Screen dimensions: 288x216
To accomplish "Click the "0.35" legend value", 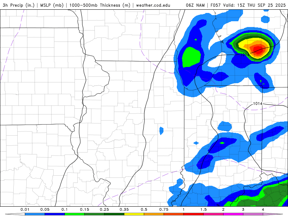I will click(x=124, y=210).
